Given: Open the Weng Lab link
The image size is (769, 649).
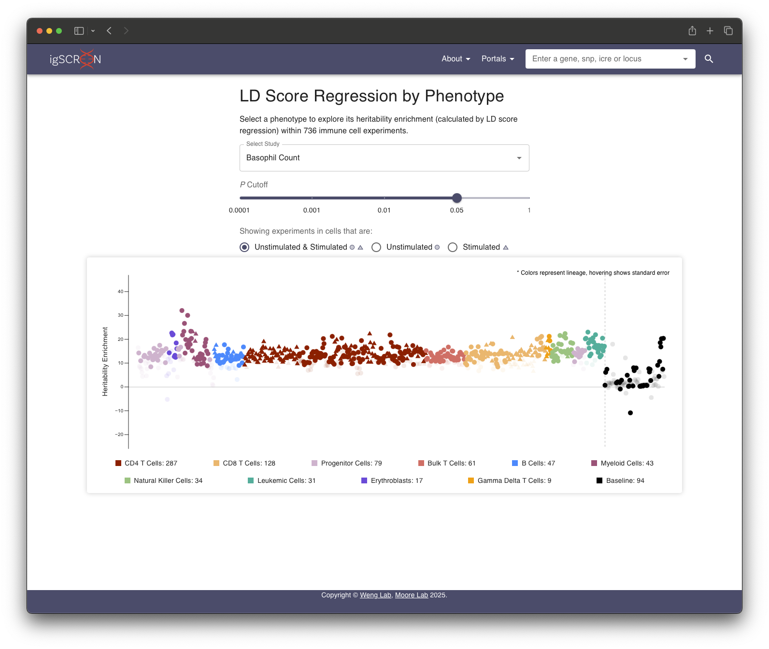Looking at the screenshot, I should pos(375,595).
